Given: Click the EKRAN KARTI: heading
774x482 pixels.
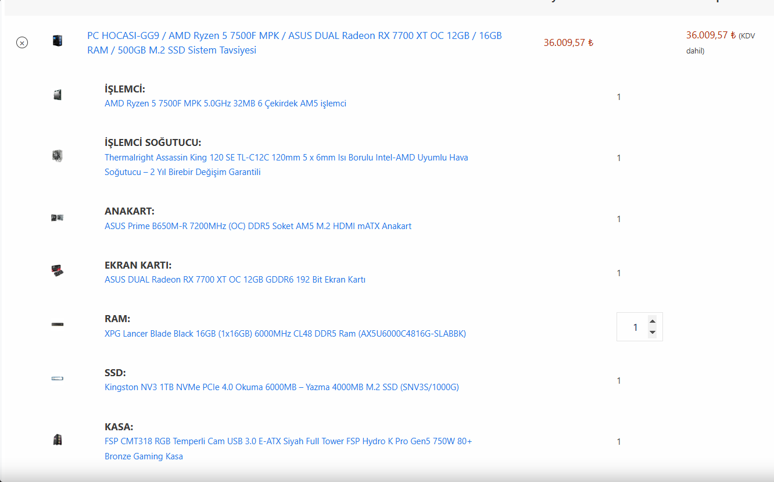Looking at the screenshot, I should click(138, 265).
